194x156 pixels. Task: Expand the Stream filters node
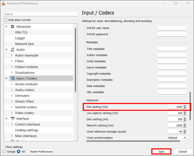tap(12, 101)
